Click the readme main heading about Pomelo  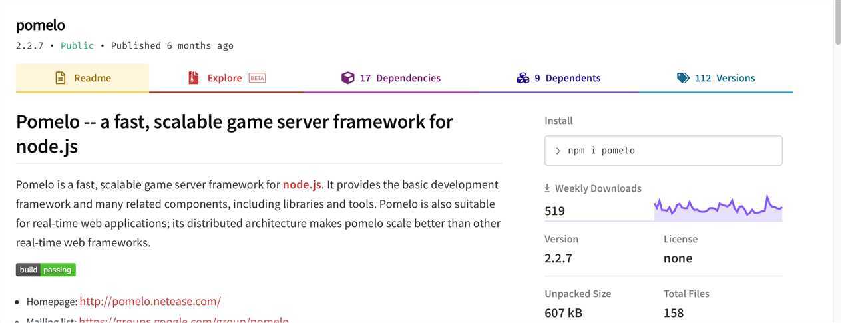coord(234,133)
